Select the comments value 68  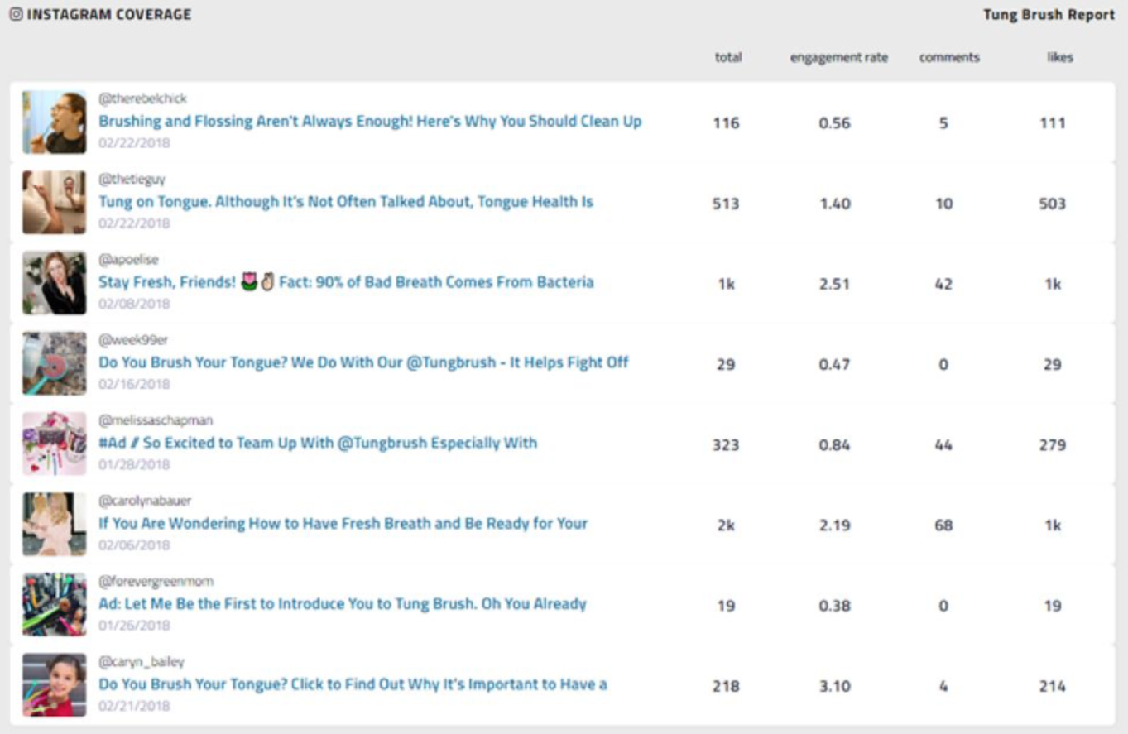click(x=943, y=525)
